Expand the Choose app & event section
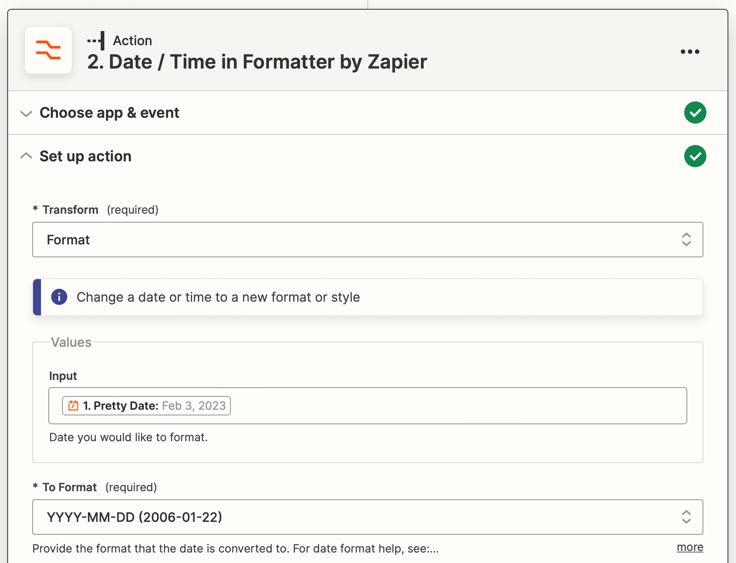Viewport: 736px width, 563px height. click(26, 113)
